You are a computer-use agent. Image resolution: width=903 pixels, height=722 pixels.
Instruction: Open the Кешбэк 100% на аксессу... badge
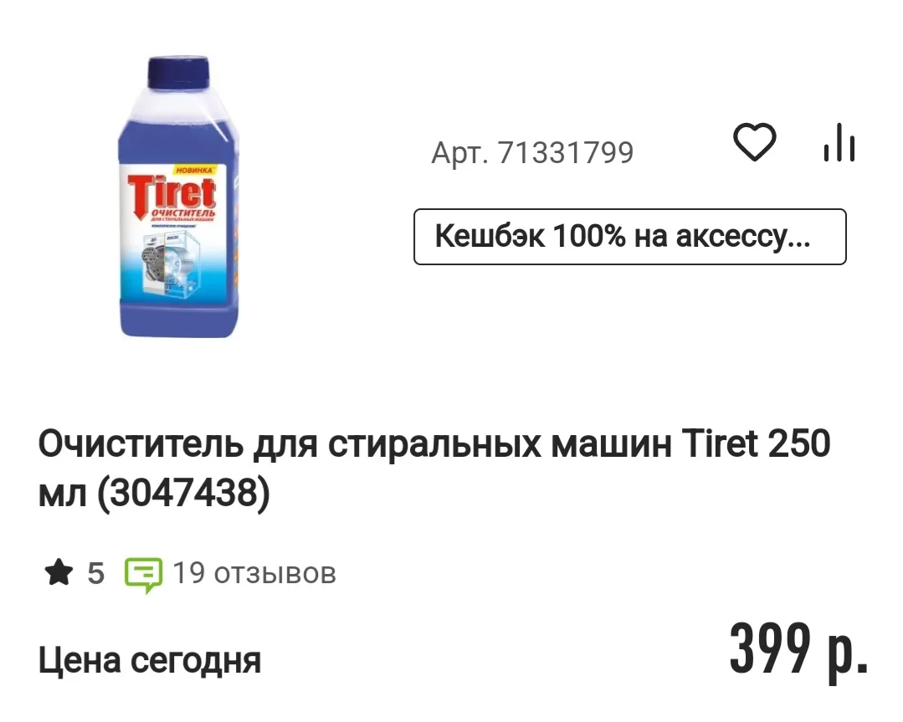tap(630, 237)
